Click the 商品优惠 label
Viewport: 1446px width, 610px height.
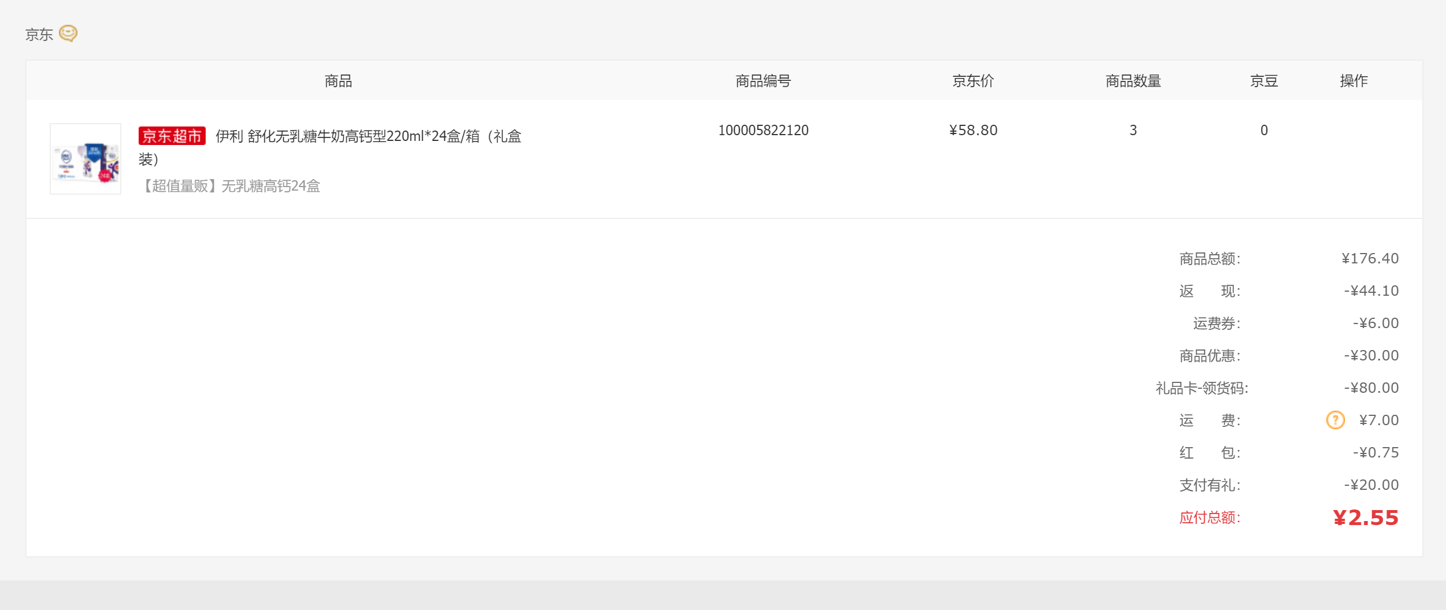(x=1210, y=355)
